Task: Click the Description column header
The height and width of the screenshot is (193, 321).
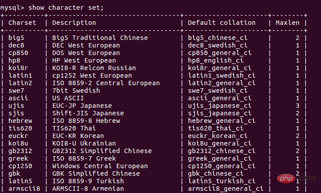Action: click(x=74, y=23)
